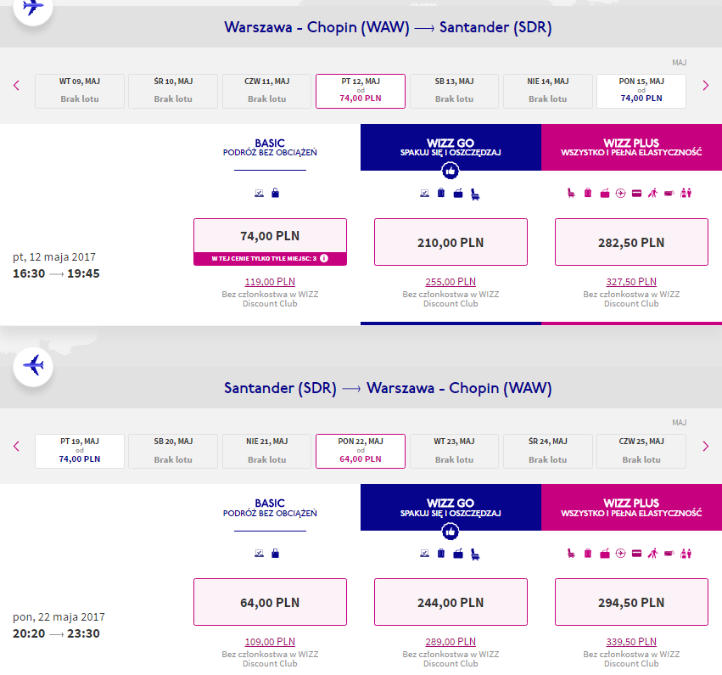This screenshot has height=675, width=722.
Task: Select return date PON 22, MAJ
Action: coord(361,451)
